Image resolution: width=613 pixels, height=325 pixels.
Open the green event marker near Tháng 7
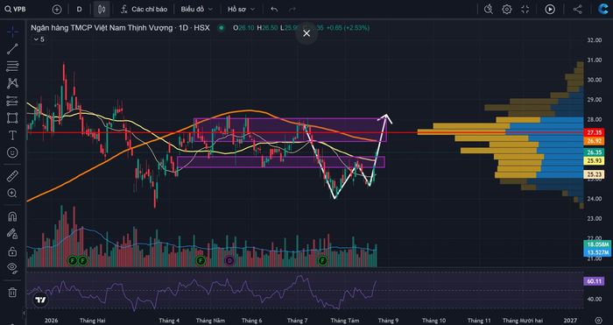[x=322, y=260]
